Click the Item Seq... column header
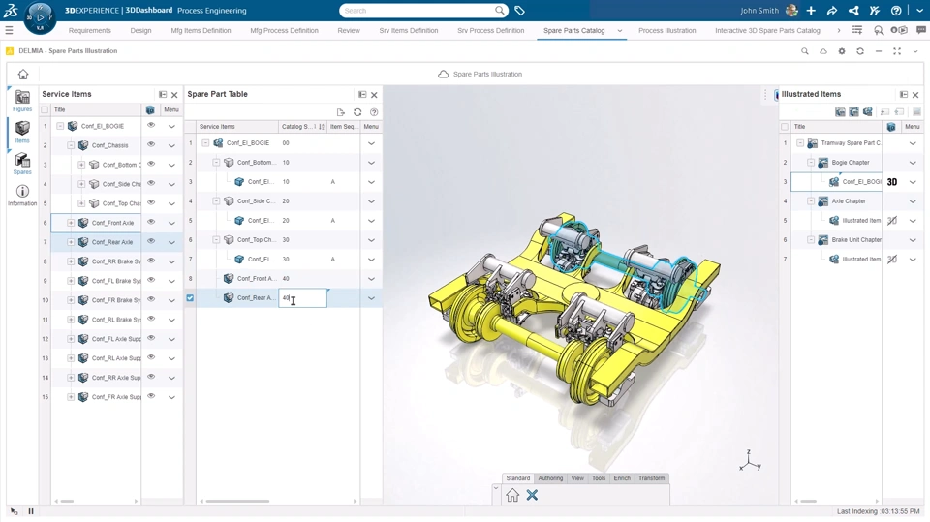 click(x=344, y=126)
